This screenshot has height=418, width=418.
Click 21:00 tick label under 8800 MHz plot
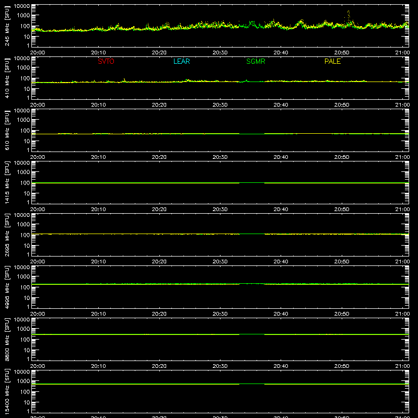(402, 366)
